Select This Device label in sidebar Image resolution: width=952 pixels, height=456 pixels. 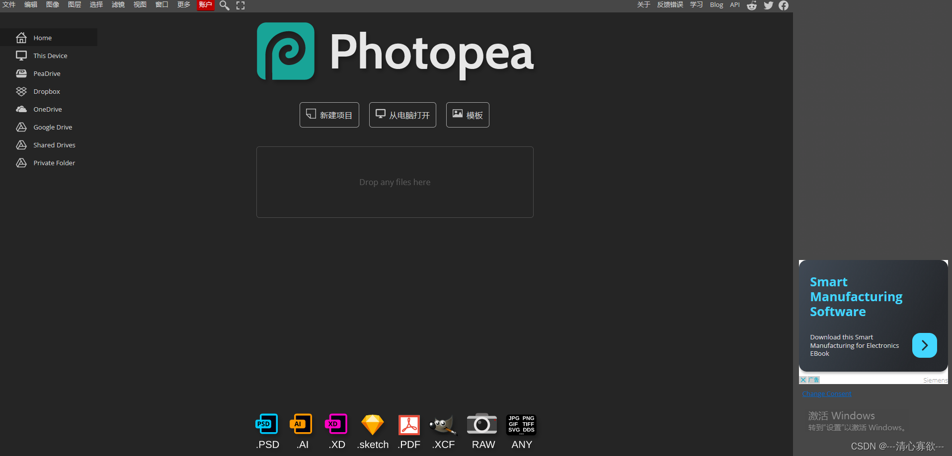[50, 56]
